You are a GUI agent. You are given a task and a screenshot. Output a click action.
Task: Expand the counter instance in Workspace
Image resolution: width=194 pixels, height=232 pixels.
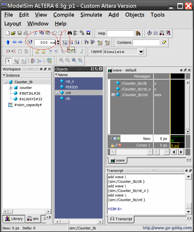point(11,88)
